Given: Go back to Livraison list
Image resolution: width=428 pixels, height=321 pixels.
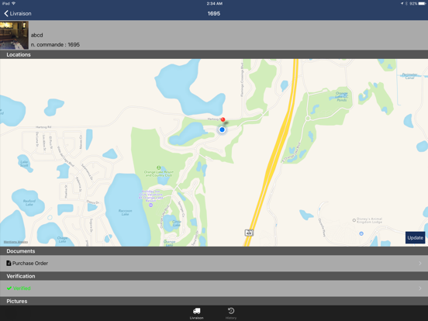Looking at the screenshot, I should [x=18, y=13].
